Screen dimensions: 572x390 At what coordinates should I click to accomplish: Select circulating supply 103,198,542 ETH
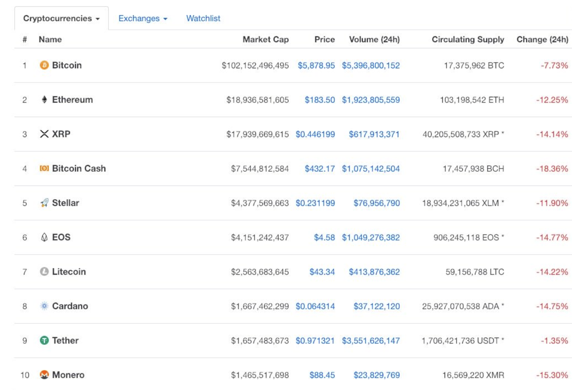472,100
